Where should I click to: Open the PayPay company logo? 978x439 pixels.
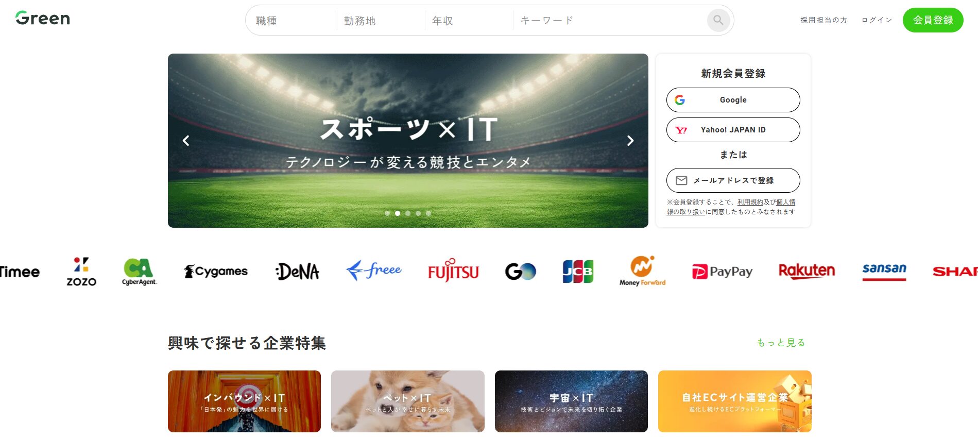(722, 272)
